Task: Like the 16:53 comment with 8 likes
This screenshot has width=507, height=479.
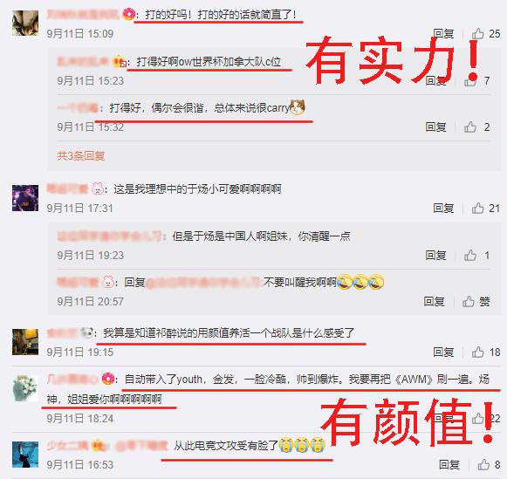Action: [x=489, y=465]
